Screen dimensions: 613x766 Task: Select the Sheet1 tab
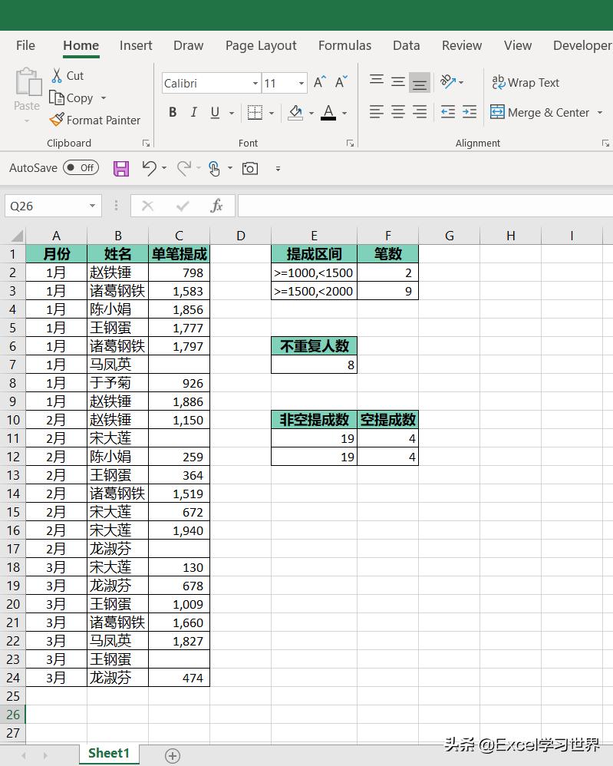(x=109, y=753)
